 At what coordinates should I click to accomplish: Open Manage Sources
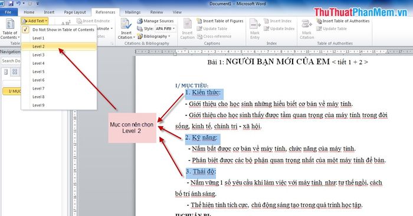[155, 21]
